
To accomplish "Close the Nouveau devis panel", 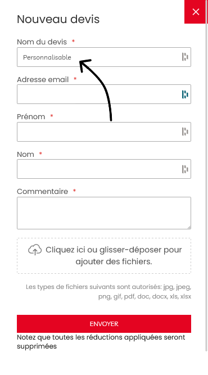I will click(196, 12).
